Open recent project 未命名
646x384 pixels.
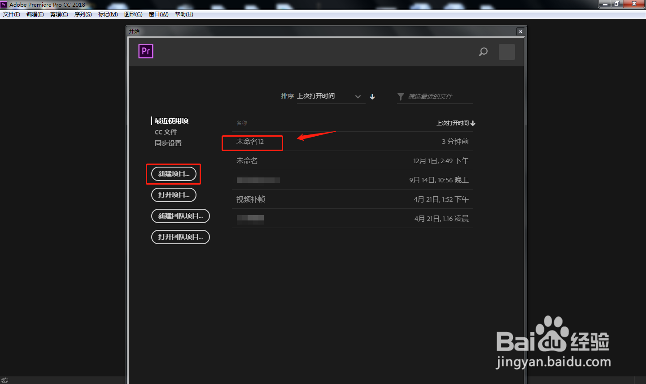pos(353,161)
